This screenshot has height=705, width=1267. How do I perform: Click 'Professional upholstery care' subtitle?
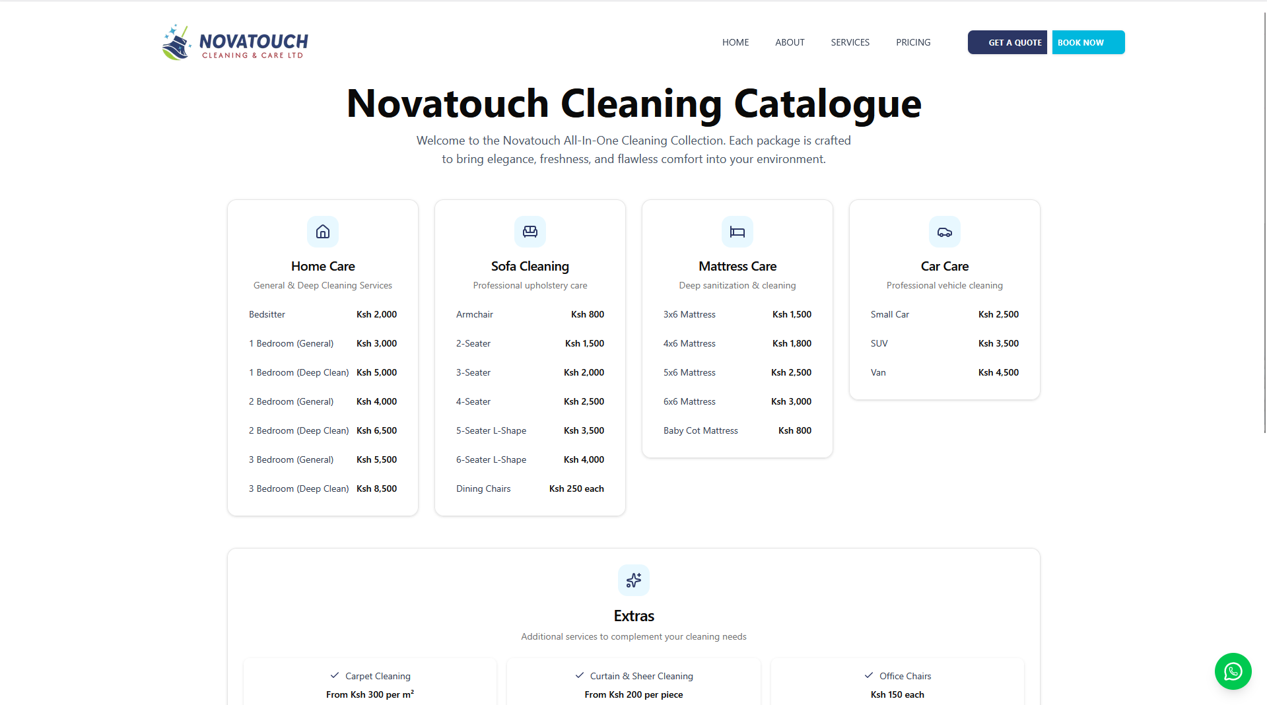pyautogui.click(x=530, y=285)
